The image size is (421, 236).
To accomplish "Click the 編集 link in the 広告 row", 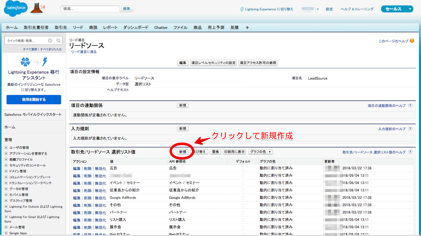I will click(x=77, y=168).
